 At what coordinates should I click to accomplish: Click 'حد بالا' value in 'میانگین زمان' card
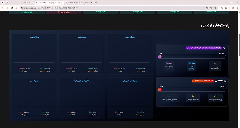pos(138,69)
